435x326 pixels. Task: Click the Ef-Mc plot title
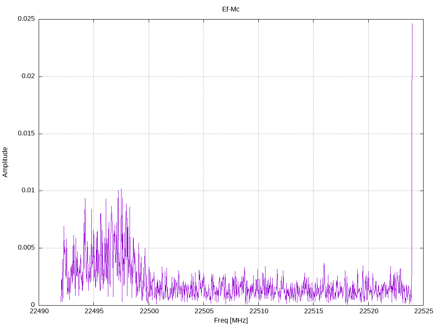231,9
